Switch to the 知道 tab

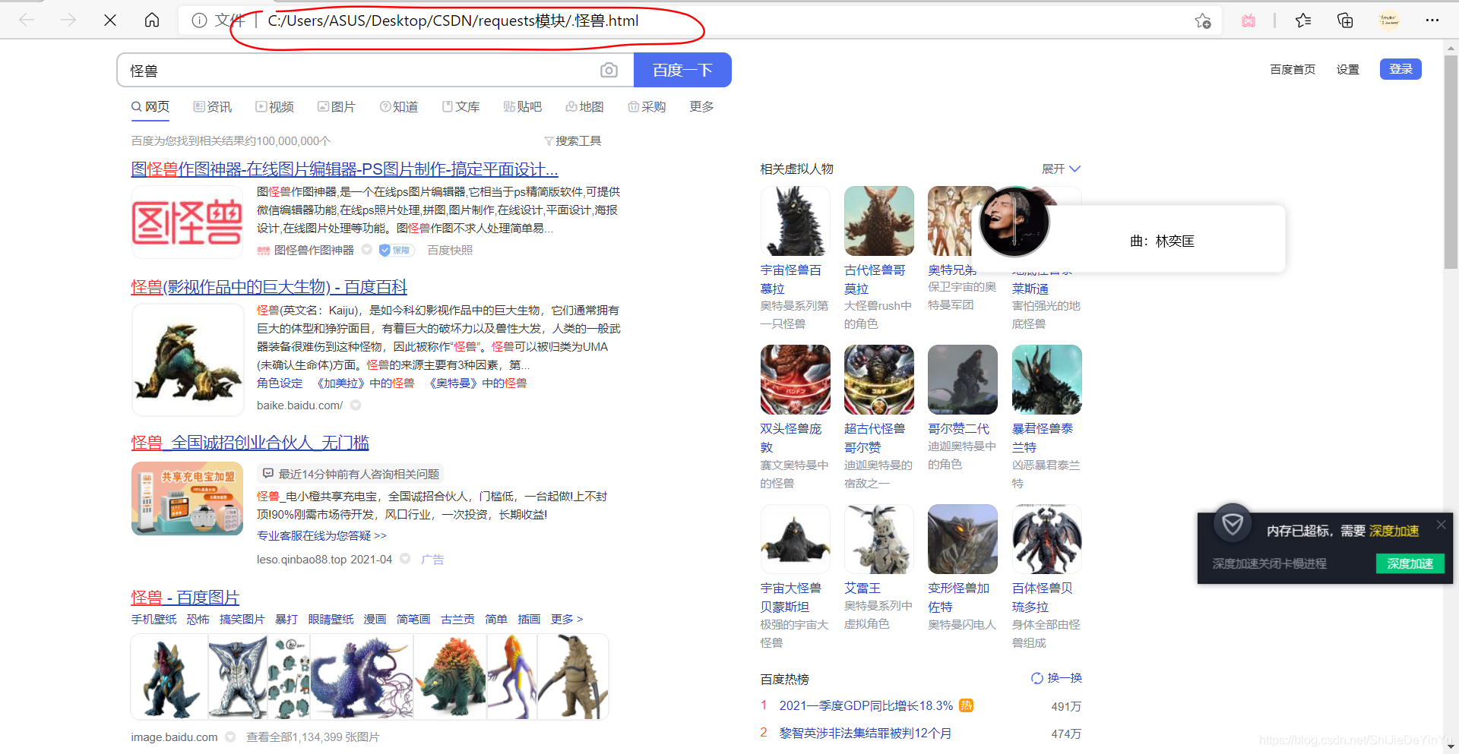tap(399, 106)
